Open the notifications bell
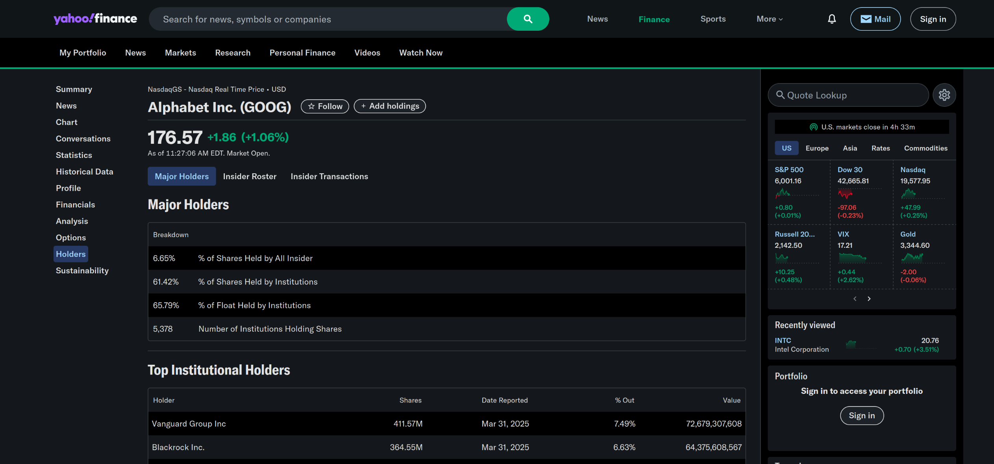Viewport: 994px width, 464px height. (x=832, y=19)
